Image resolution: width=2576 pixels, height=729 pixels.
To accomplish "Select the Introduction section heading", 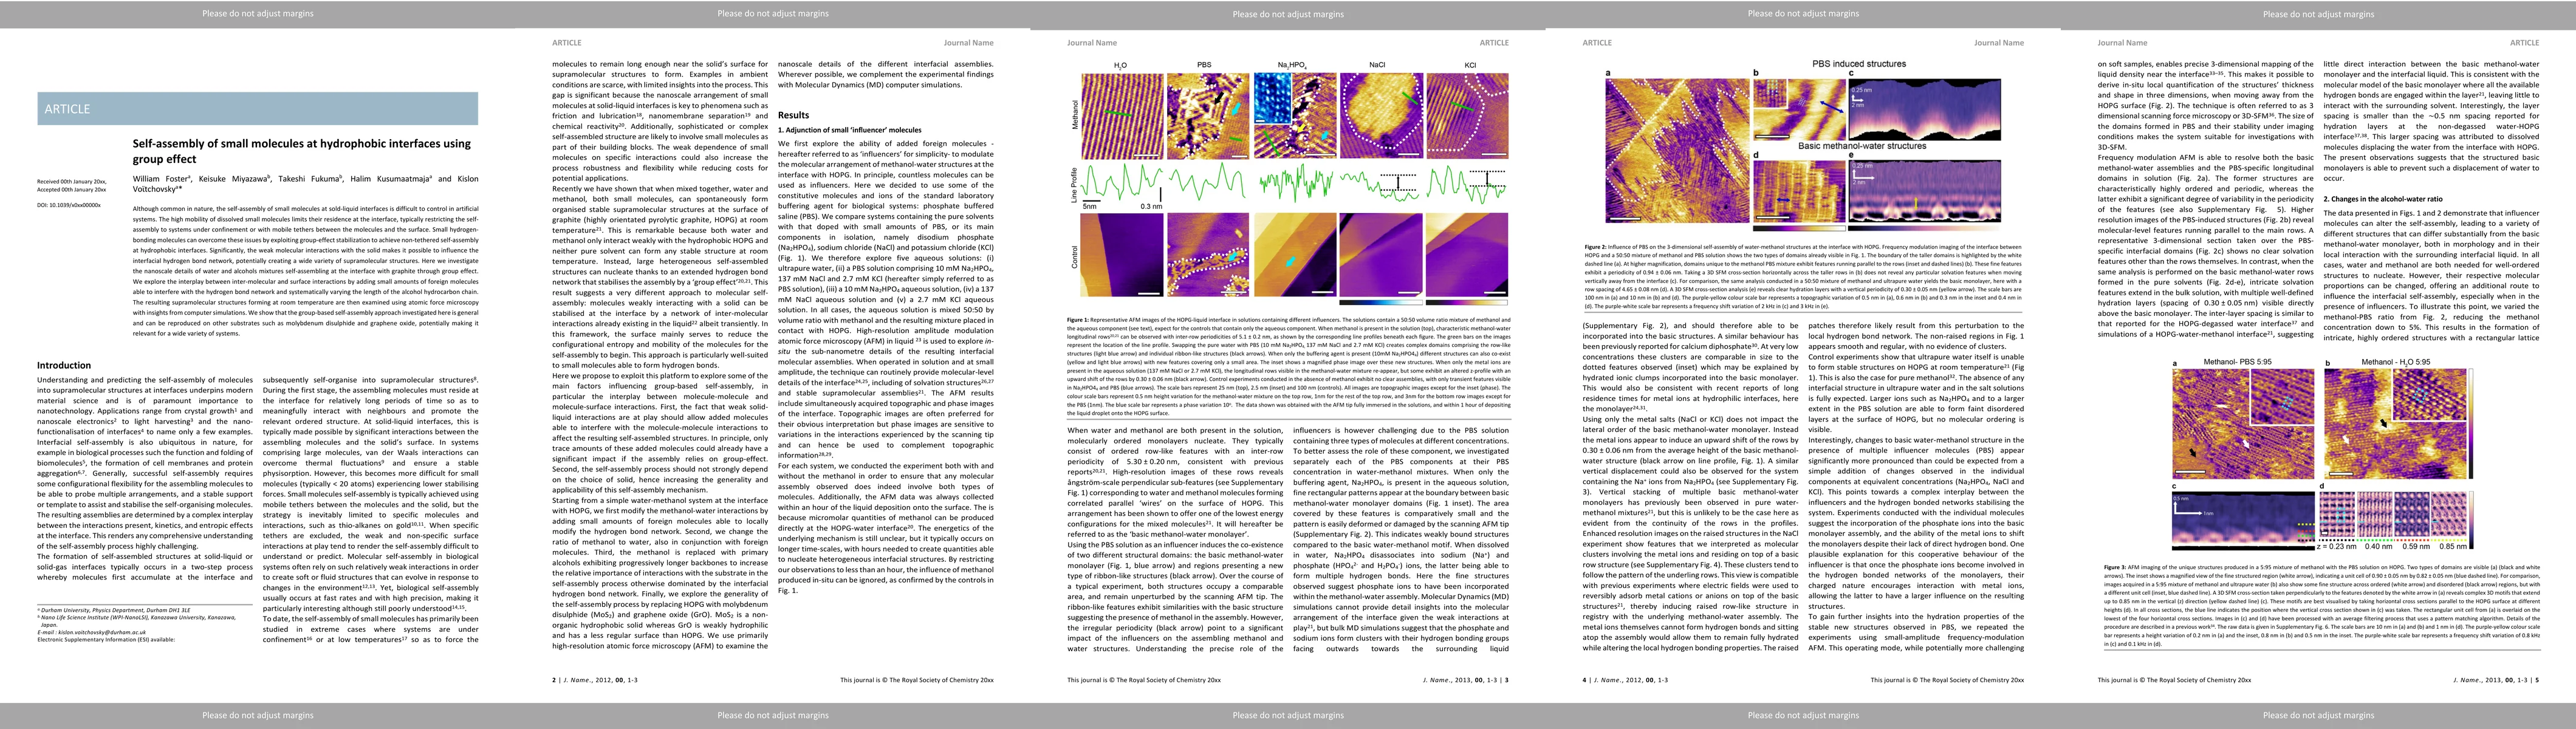I will (64, 365).
